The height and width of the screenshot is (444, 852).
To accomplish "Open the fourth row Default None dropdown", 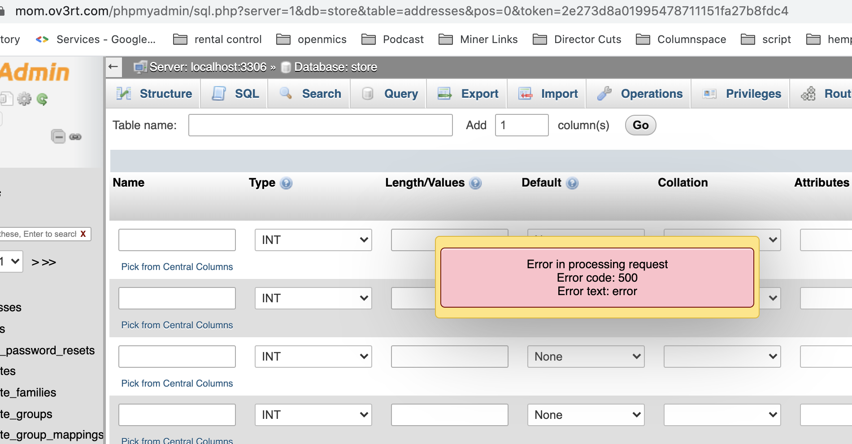I will [x=586, y=415].
